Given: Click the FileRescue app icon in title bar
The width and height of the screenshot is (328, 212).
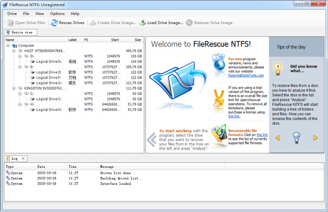Looking at the screenshot, I should (x=5, y=4).
